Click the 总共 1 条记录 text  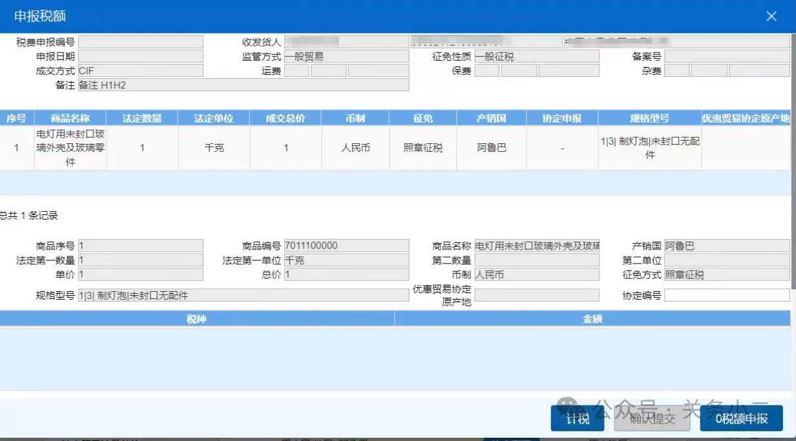click(x=29, y=216)
